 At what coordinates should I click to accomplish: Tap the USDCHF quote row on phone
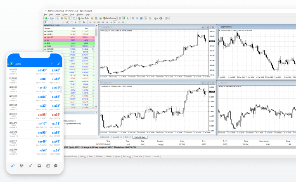pyautogui.click(x=35, y=116)
